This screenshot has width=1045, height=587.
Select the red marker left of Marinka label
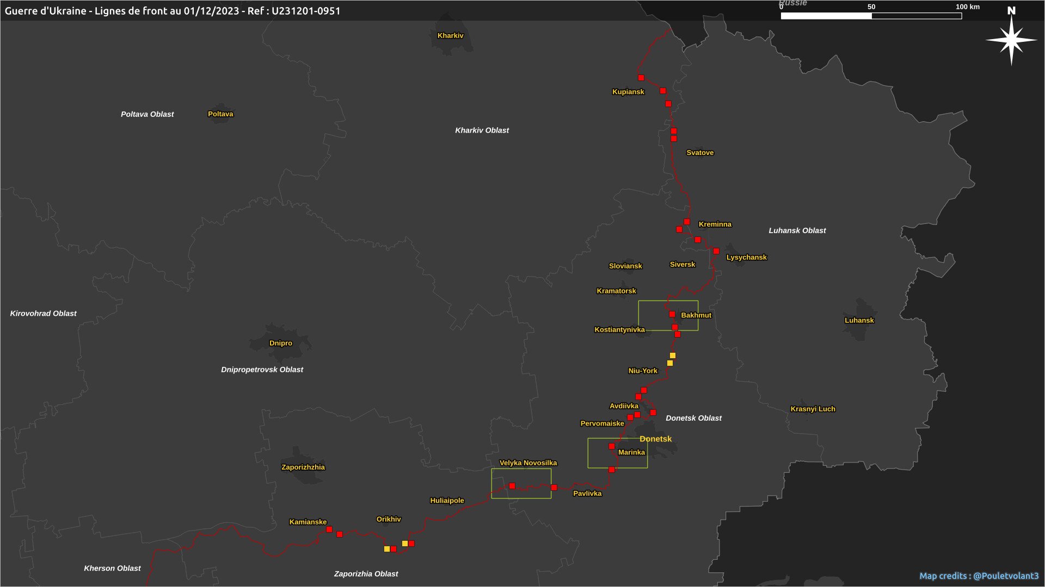pyautogui.click(x=612, y=446)
